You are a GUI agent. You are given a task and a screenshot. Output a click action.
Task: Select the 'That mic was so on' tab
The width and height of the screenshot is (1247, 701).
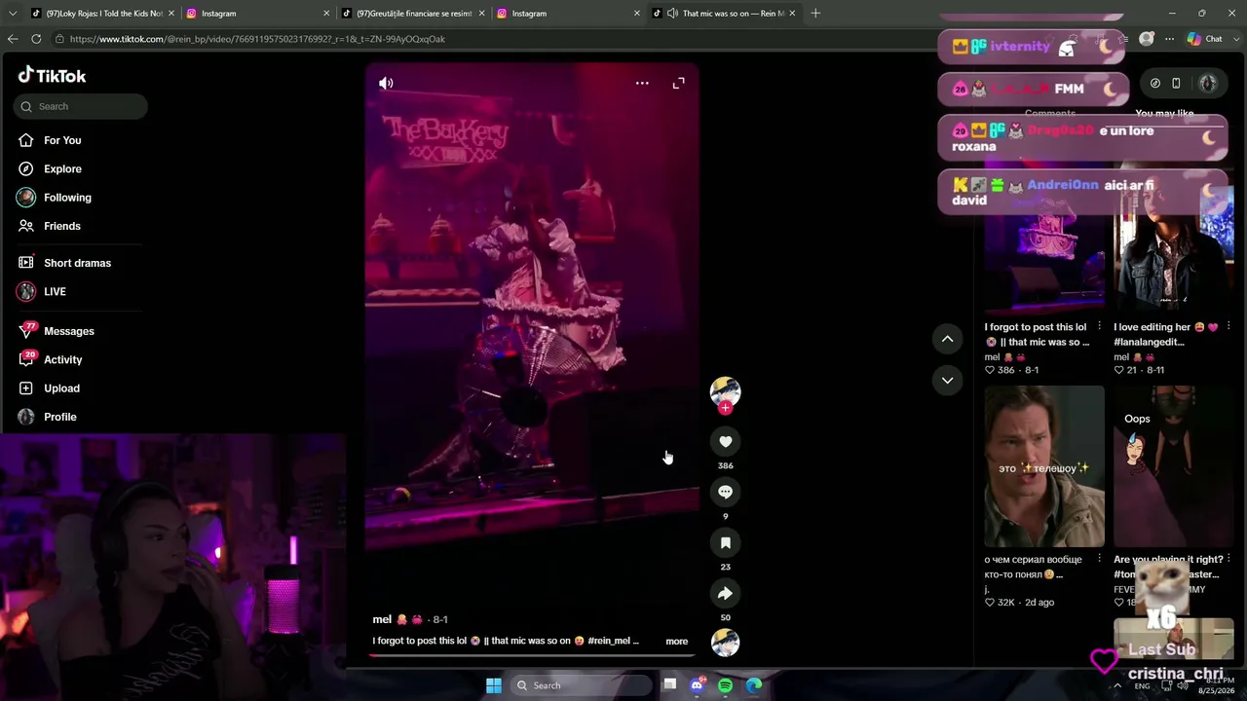point(723,14)
